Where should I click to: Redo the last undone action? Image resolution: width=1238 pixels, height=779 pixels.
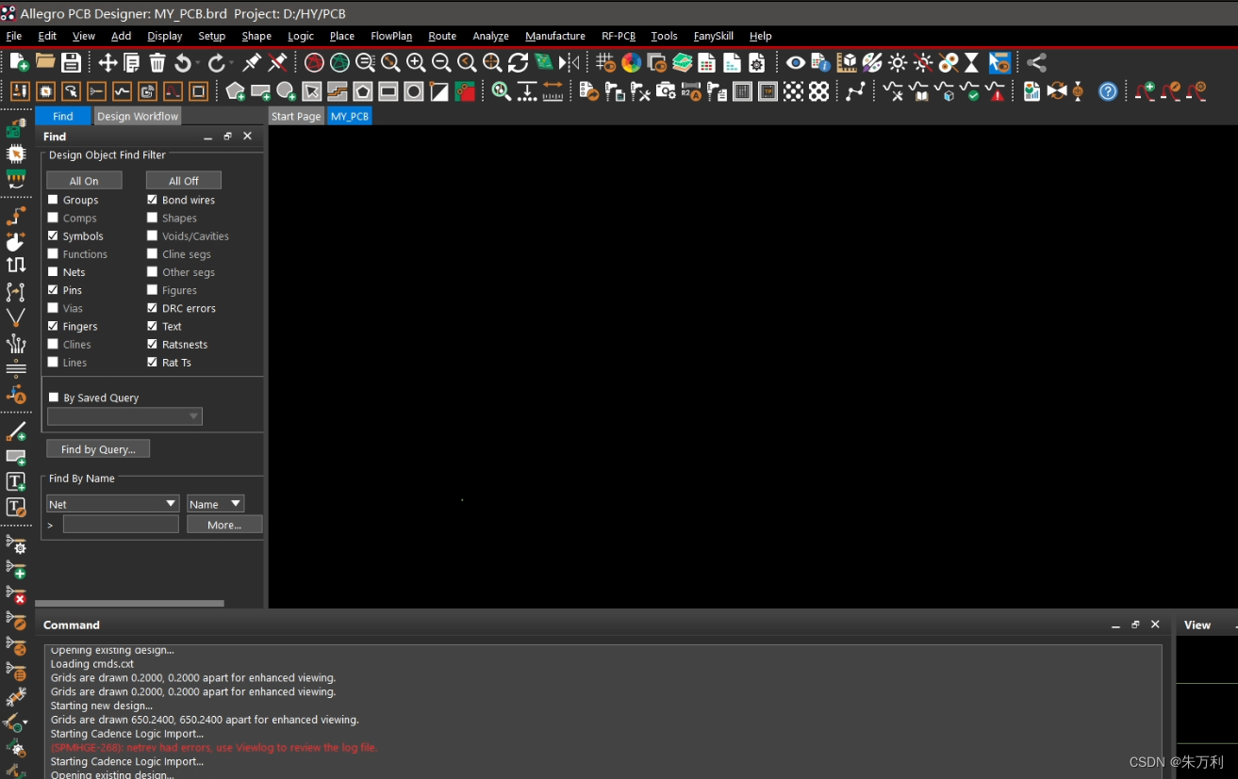point(216,63)
